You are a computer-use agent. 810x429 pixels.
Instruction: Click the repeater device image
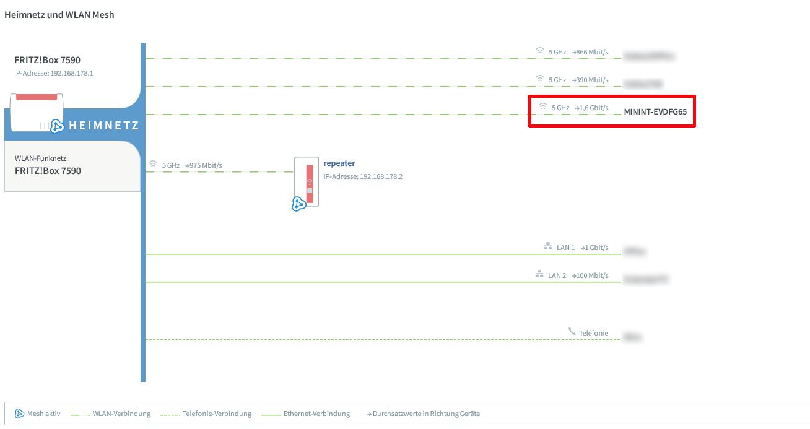coord(307,182)
